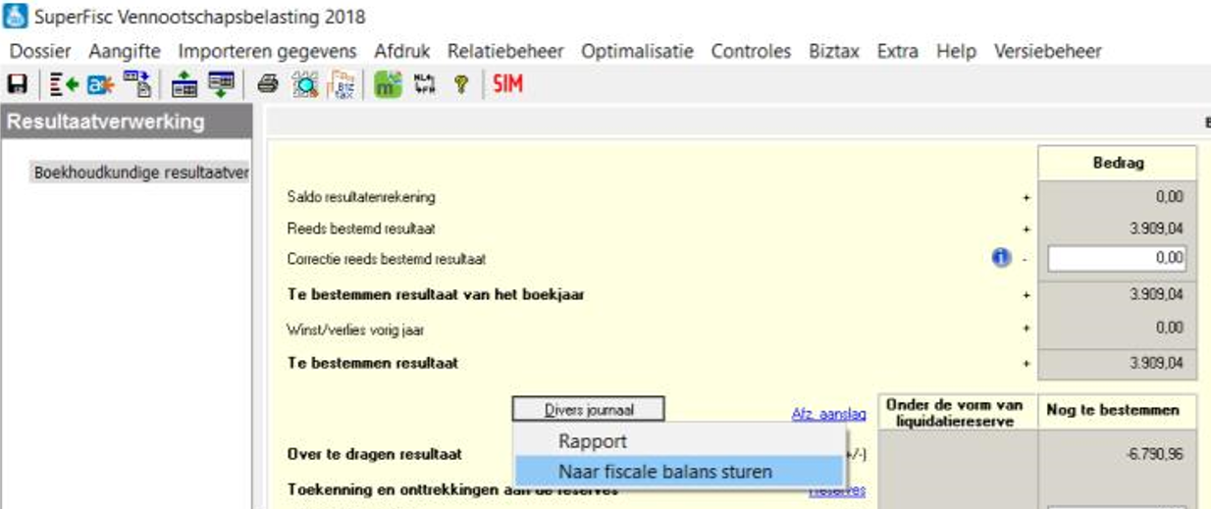Open the Dossier menu
The height and width of the screenshot is (509, 1211).
click(x=40, y=51)
